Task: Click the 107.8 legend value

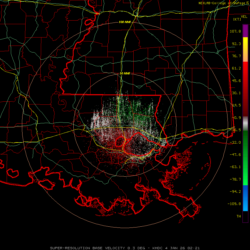Action: coord(235,31)
